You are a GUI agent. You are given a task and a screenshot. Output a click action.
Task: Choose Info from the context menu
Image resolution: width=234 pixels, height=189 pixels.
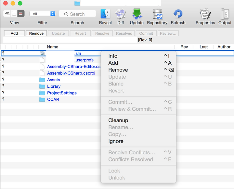[138, 56]
